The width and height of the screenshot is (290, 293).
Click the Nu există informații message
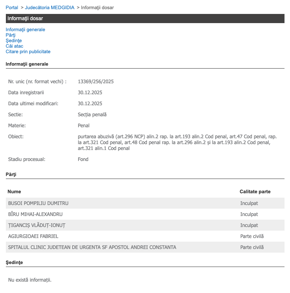[30, 280]
